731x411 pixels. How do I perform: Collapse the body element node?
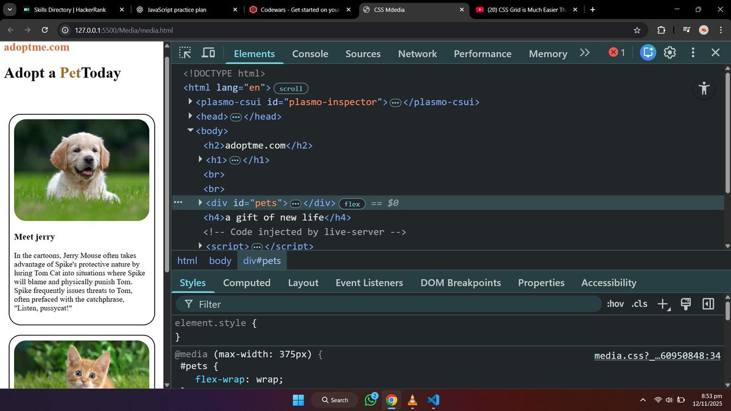pos(190,130)
